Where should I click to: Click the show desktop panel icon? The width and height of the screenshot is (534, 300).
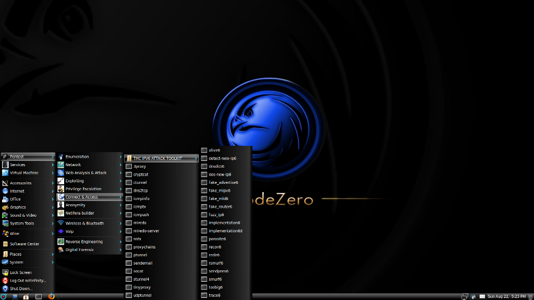point(15,296)
